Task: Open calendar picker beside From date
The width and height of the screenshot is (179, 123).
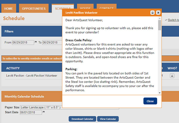Action: pyautogui.click(x=36, y=42)
